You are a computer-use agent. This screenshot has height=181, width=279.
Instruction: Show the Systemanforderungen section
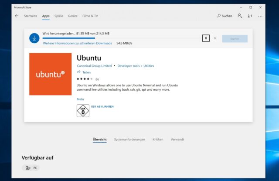point(129,140)
